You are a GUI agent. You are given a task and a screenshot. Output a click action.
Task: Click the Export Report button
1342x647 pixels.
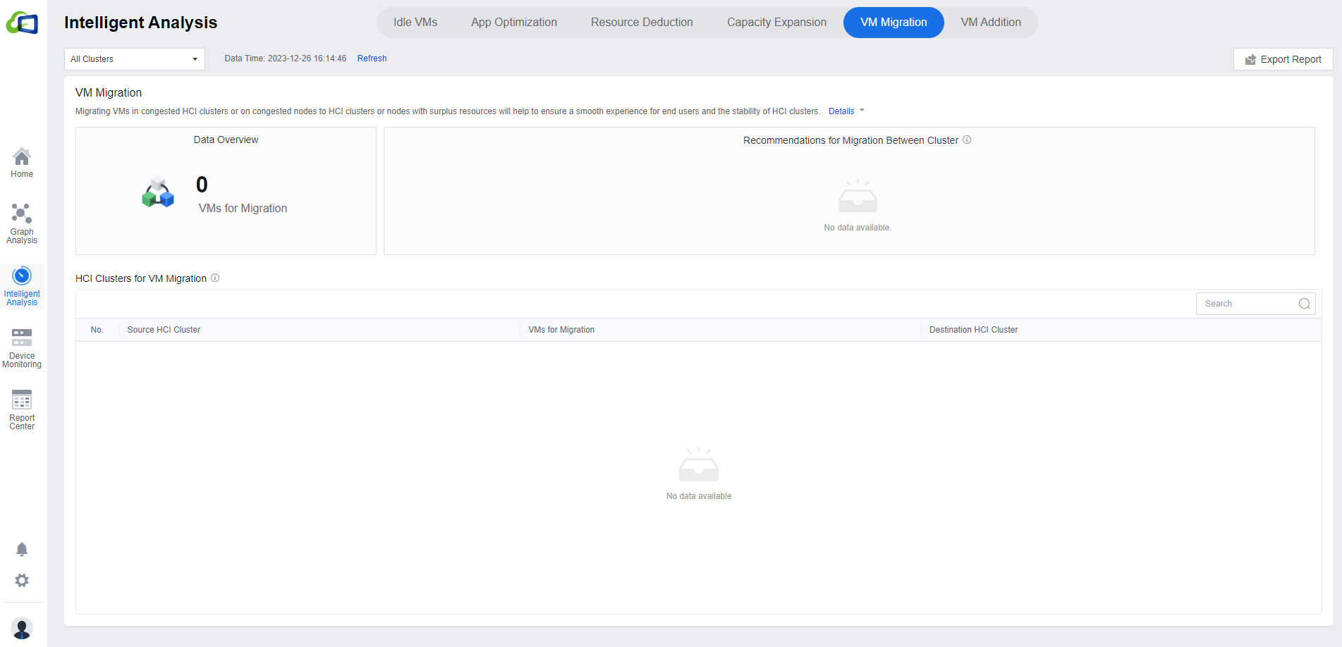pyautogui.click(x=1283, y=59)
